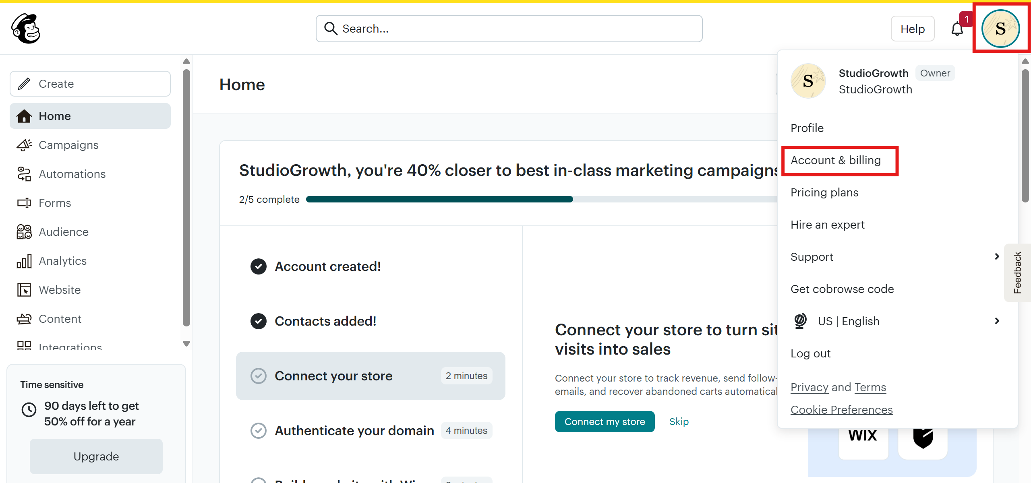The width and height of the screenshot is (1031, 483).
Task: Click the Account created checkmark
Action: tap(259, 266)
